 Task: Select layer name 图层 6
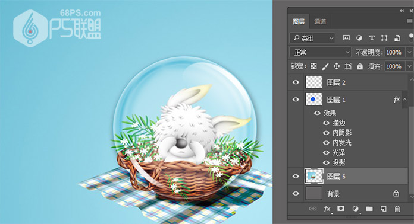[x=336, y=177]
